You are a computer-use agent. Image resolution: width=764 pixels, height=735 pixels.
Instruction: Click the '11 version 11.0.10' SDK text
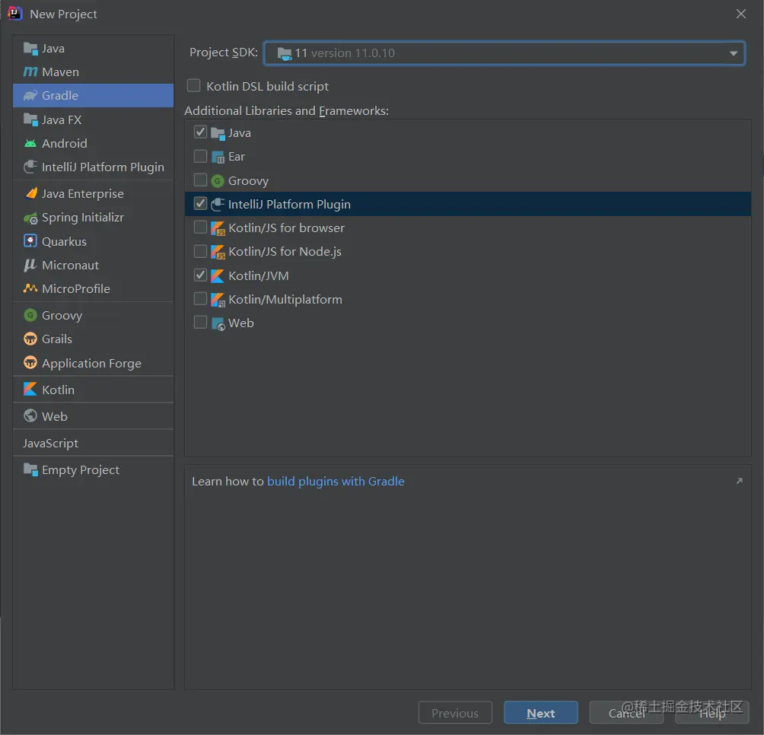(x=345, y=53)
